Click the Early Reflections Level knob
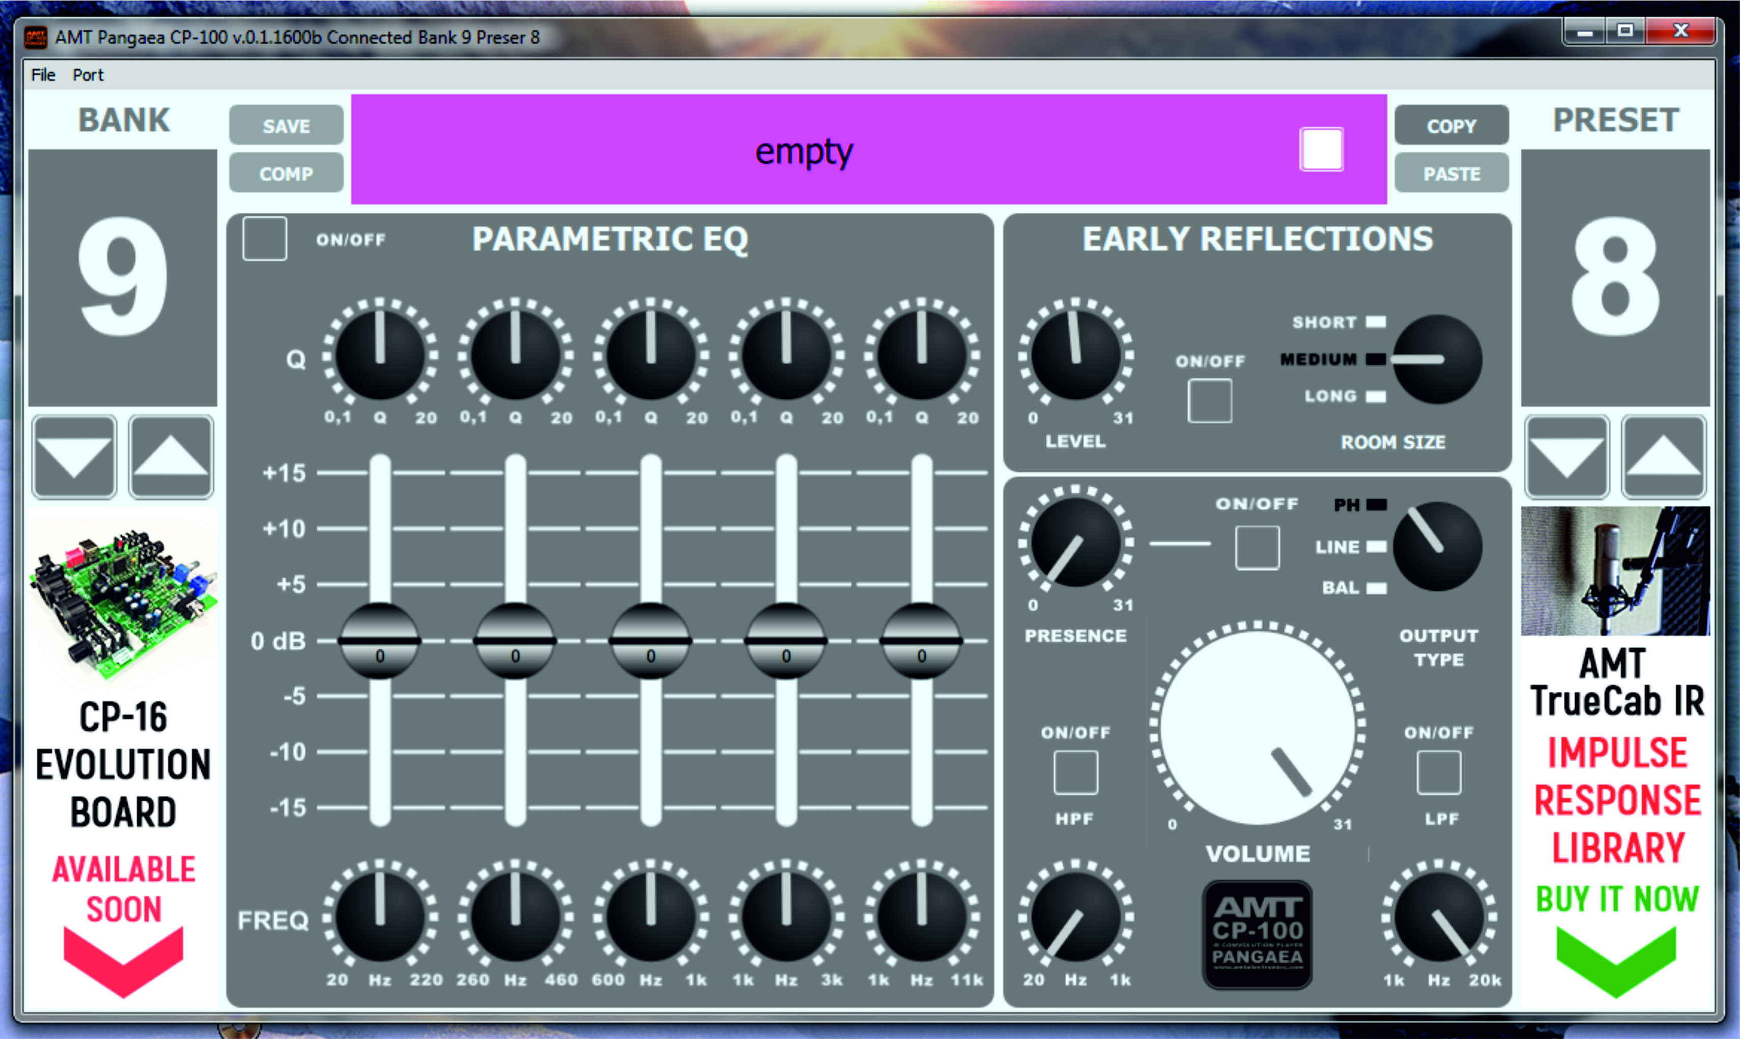This screenshot has height=1039, width=1740. (1075, 356)
